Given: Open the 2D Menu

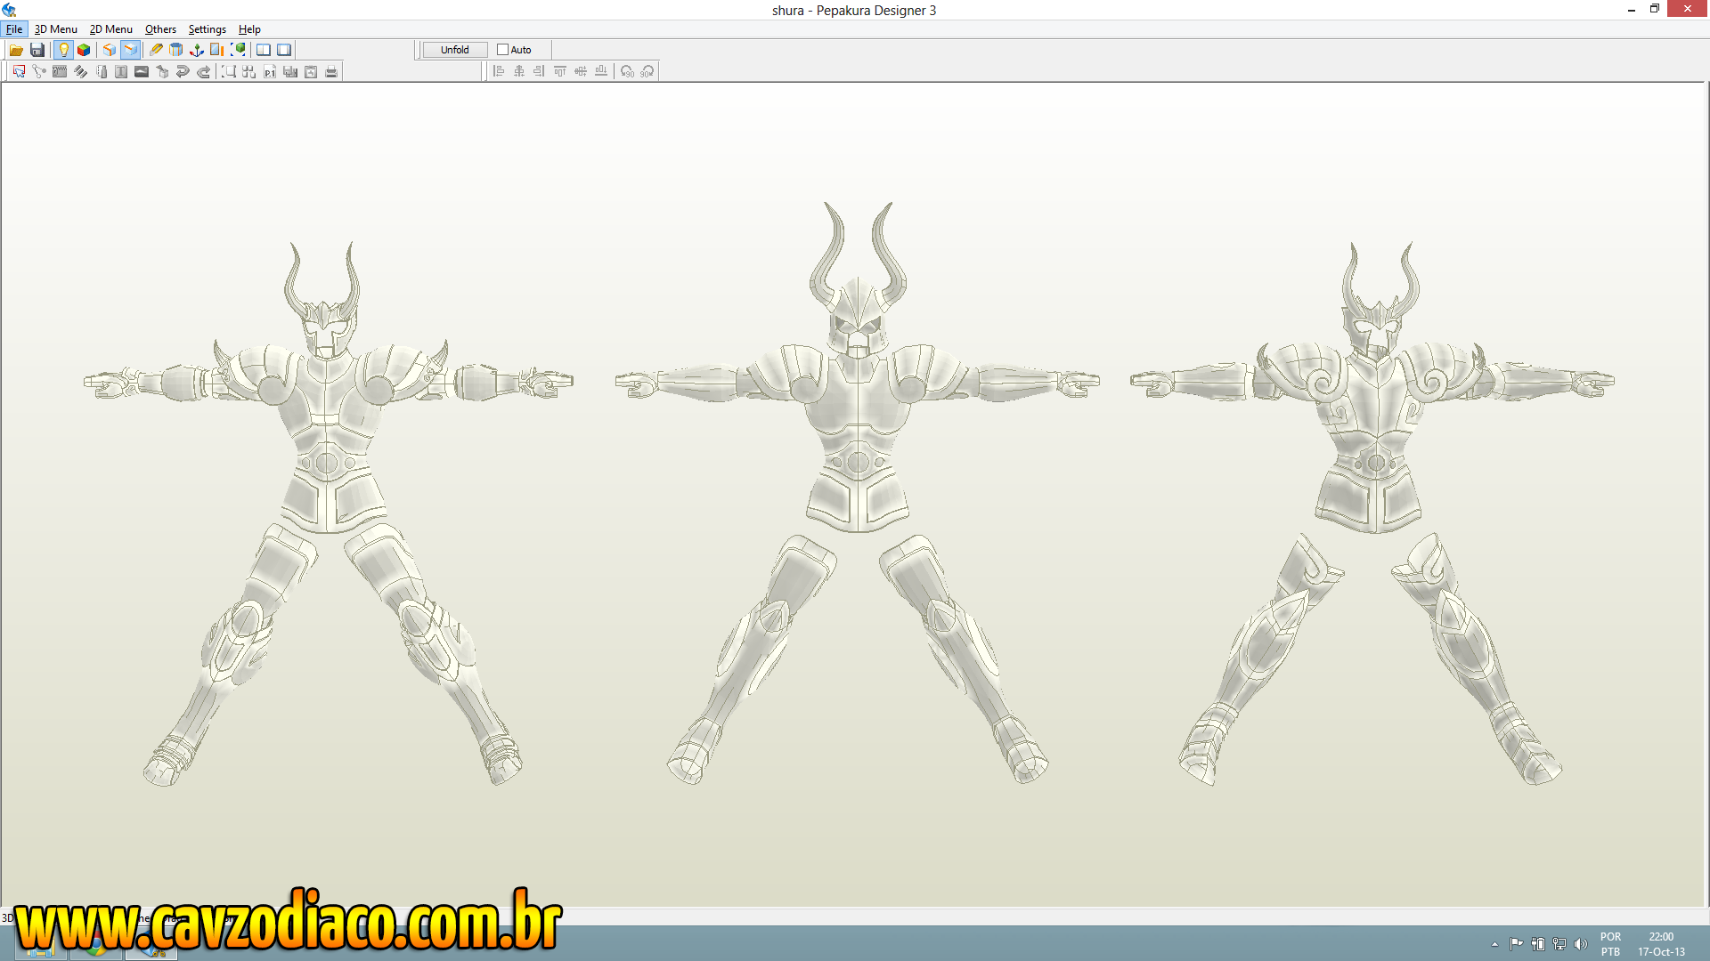Looking at the screenshot, I should 111,29.
